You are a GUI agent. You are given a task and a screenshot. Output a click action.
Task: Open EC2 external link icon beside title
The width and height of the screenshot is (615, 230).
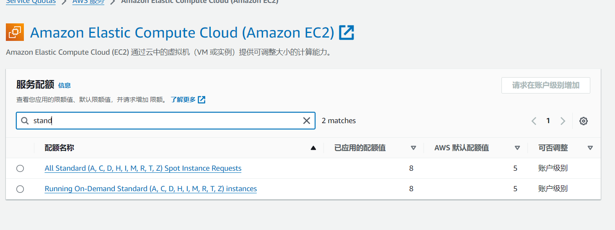tap(346, 33)
